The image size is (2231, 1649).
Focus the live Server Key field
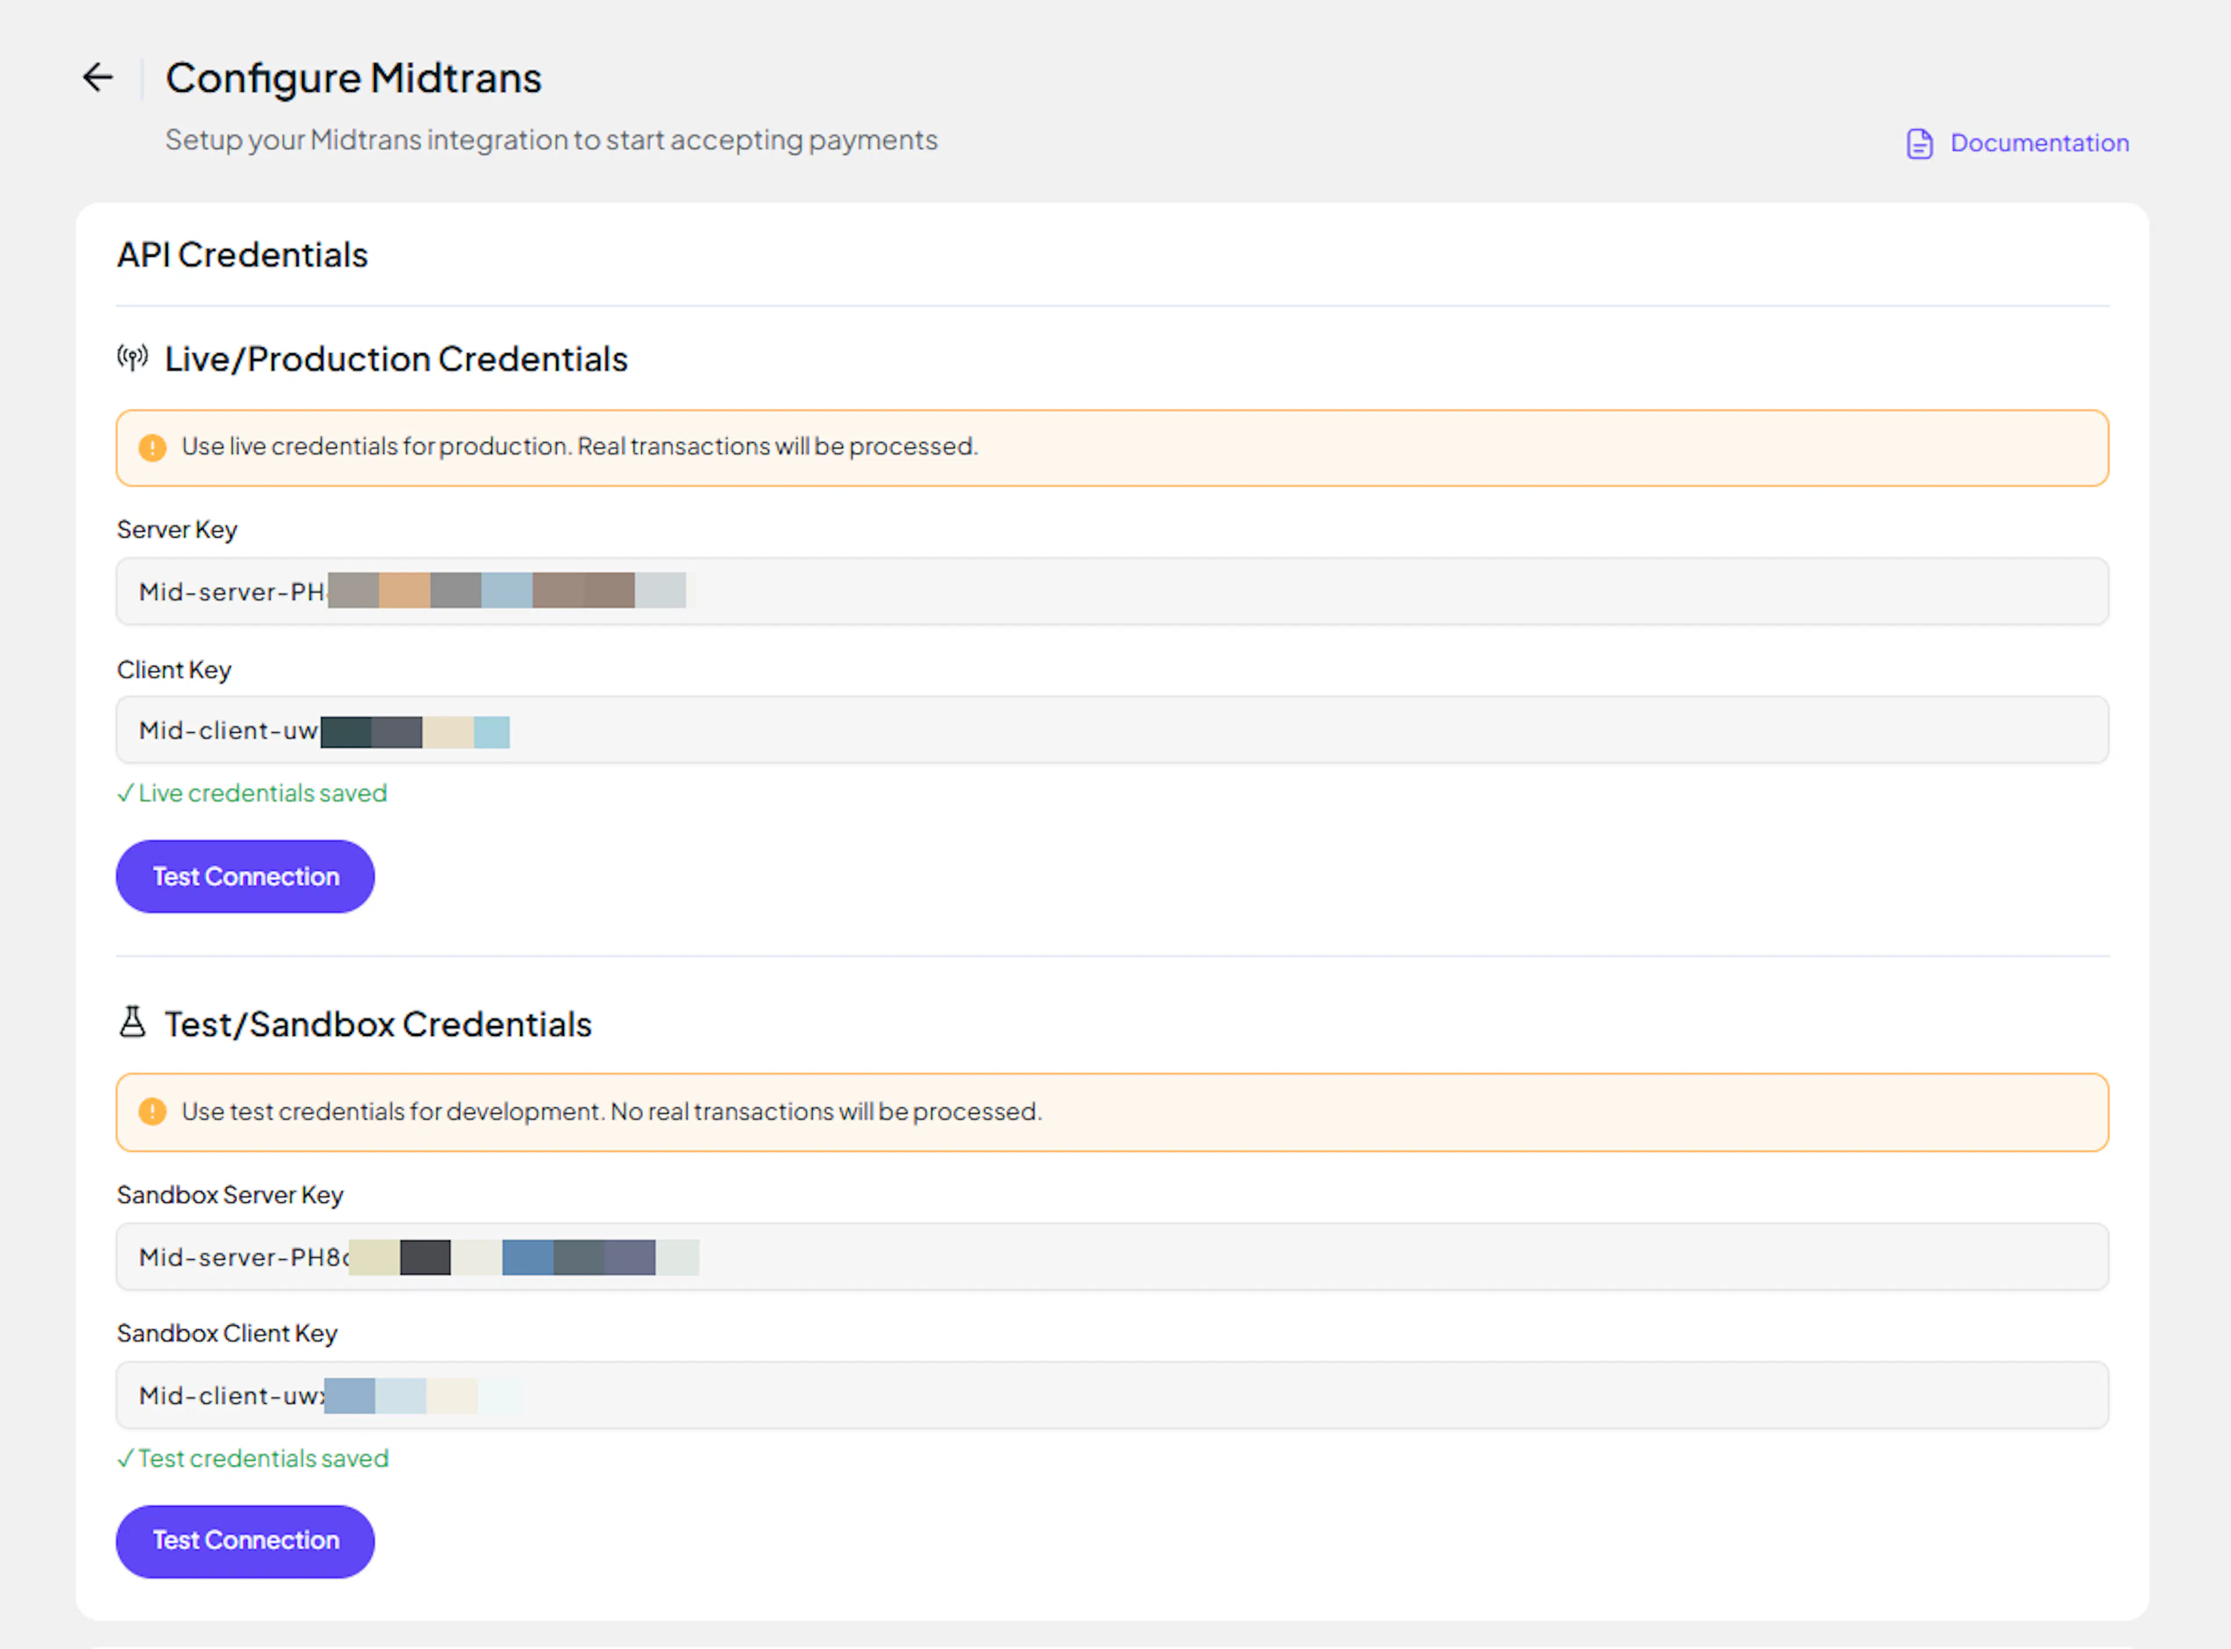pos(1112,591)
